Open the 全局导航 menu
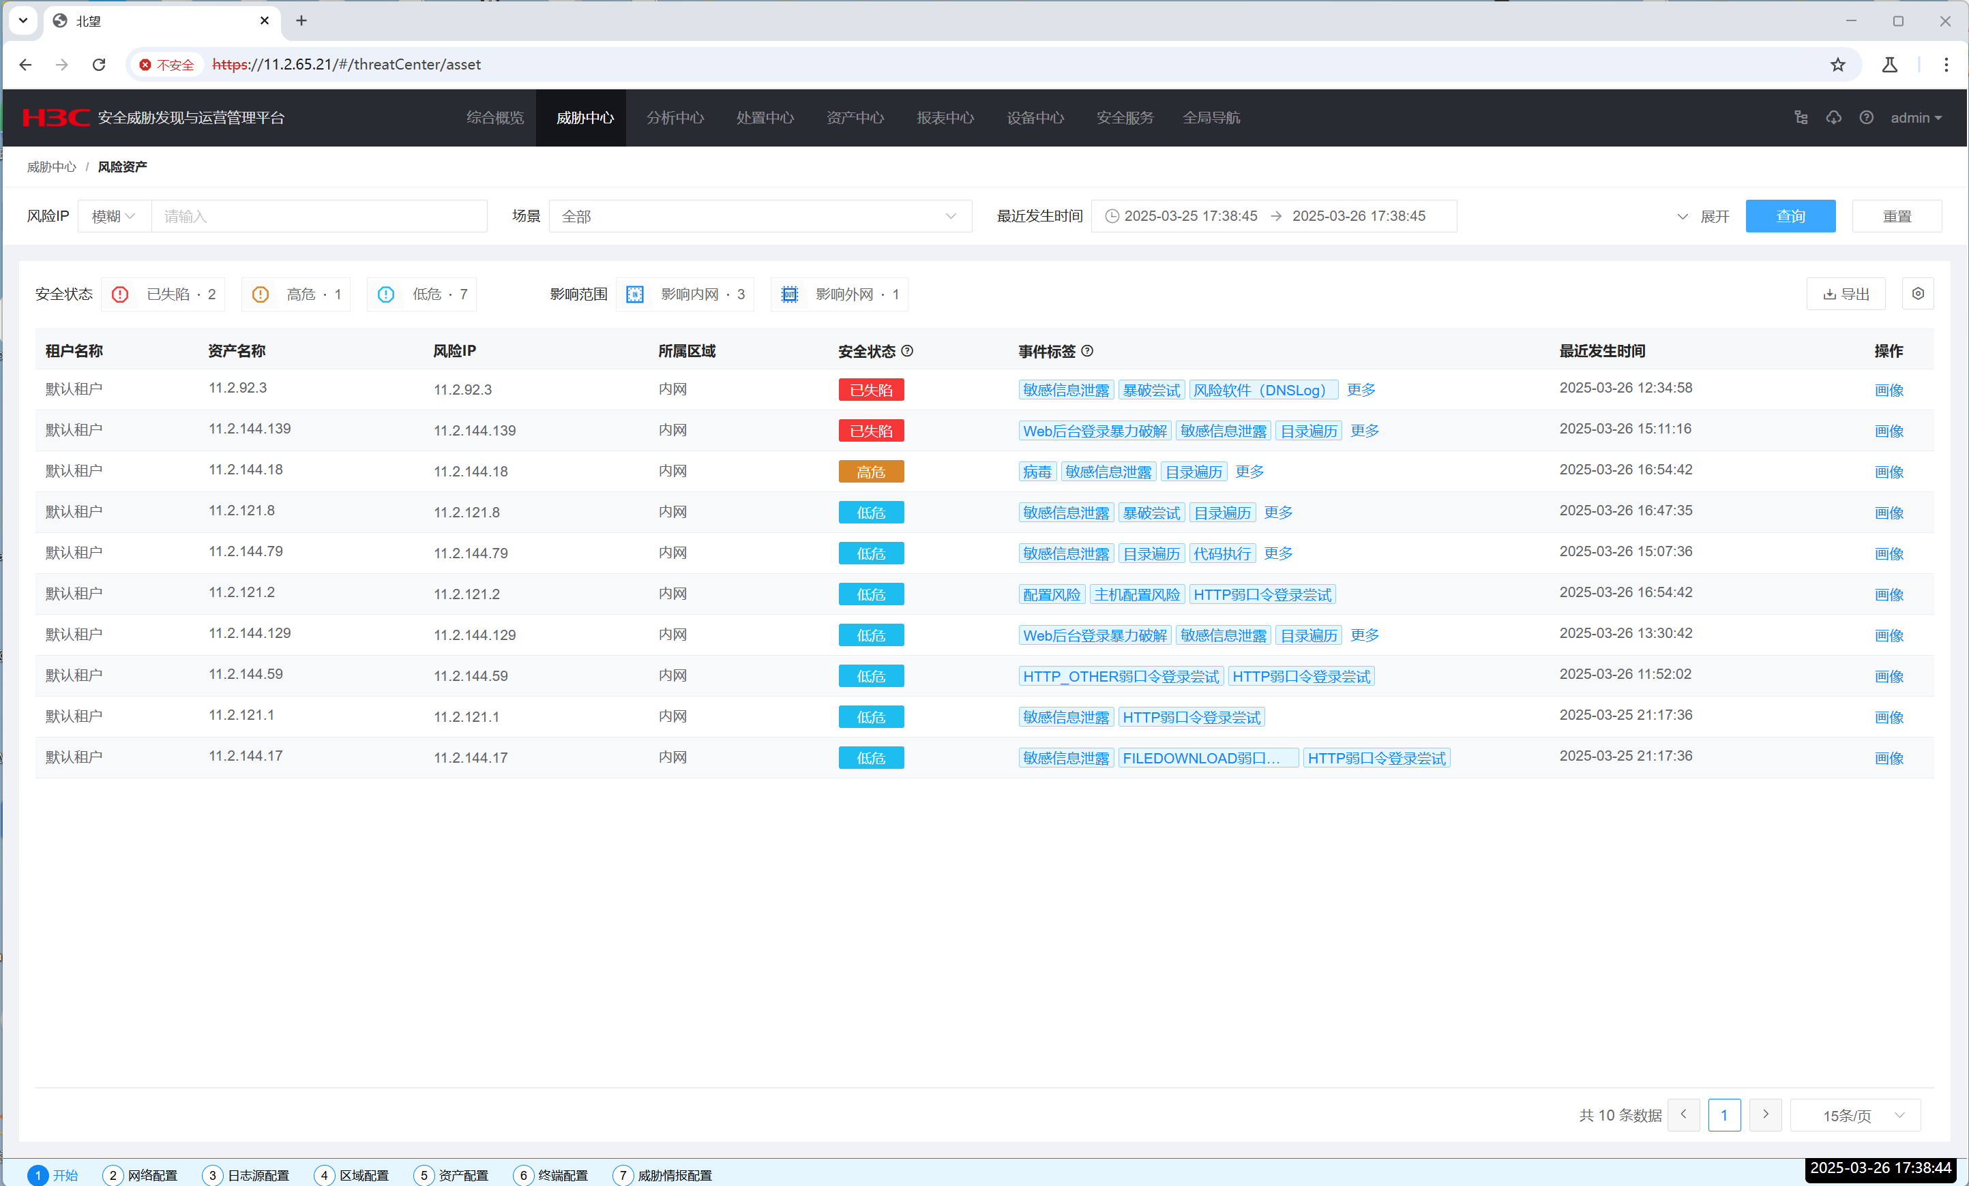 click(x=1211, y=117)
